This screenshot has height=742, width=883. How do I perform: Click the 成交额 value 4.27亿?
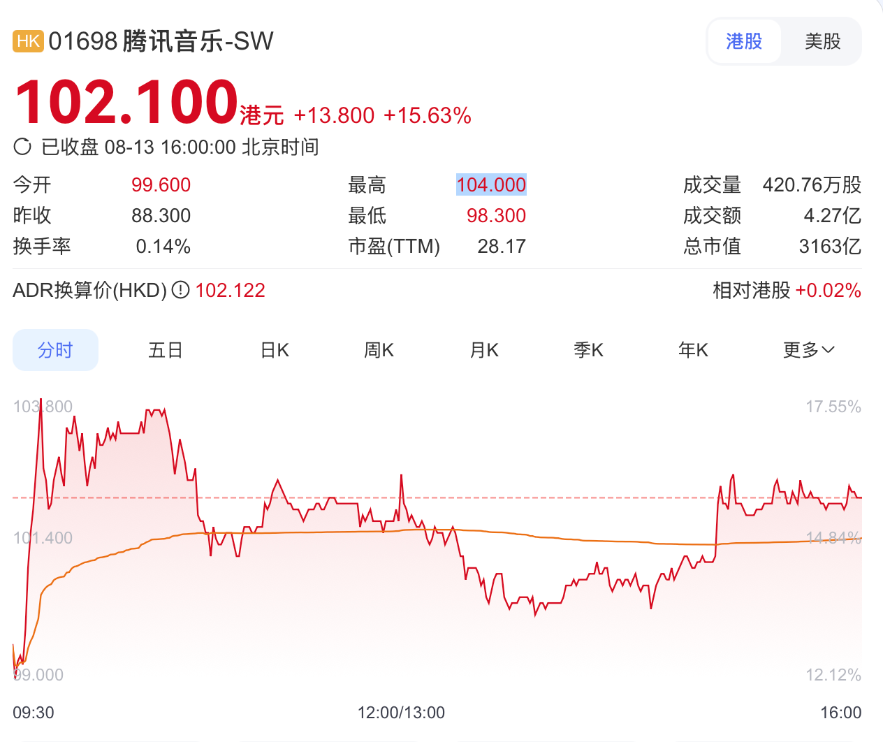pyautogui.click(x=832, y=215)
